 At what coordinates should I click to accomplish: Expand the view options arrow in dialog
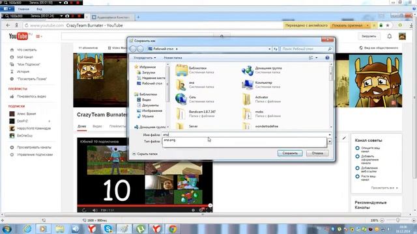pyautogui.click(x=317, y=58)
